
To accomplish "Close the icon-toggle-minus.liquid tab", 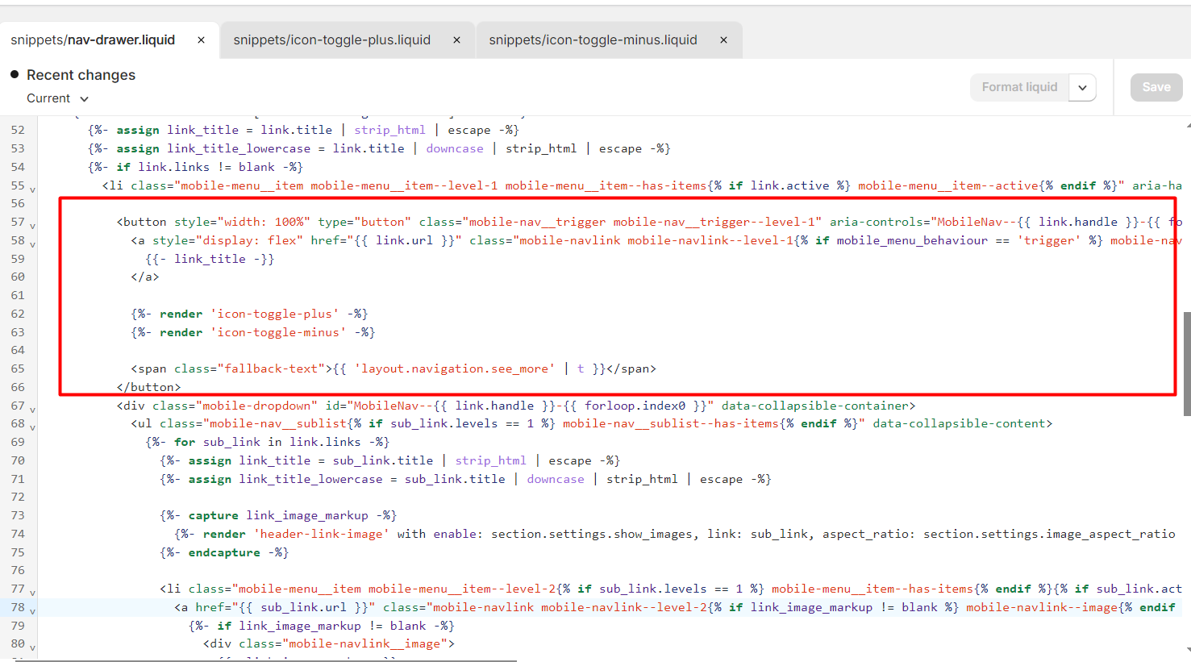I will pyautogui.click(x=723, y=40).
